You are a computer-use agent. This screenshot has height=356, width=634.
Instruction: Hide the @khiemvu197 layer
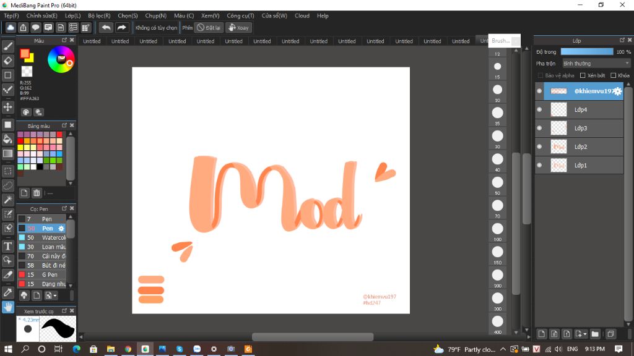pyautogui.click(x=539, y=91)
